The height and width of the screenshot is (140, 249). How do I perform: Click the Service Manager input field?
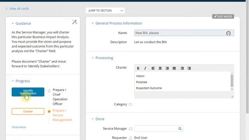pos(159,129)
